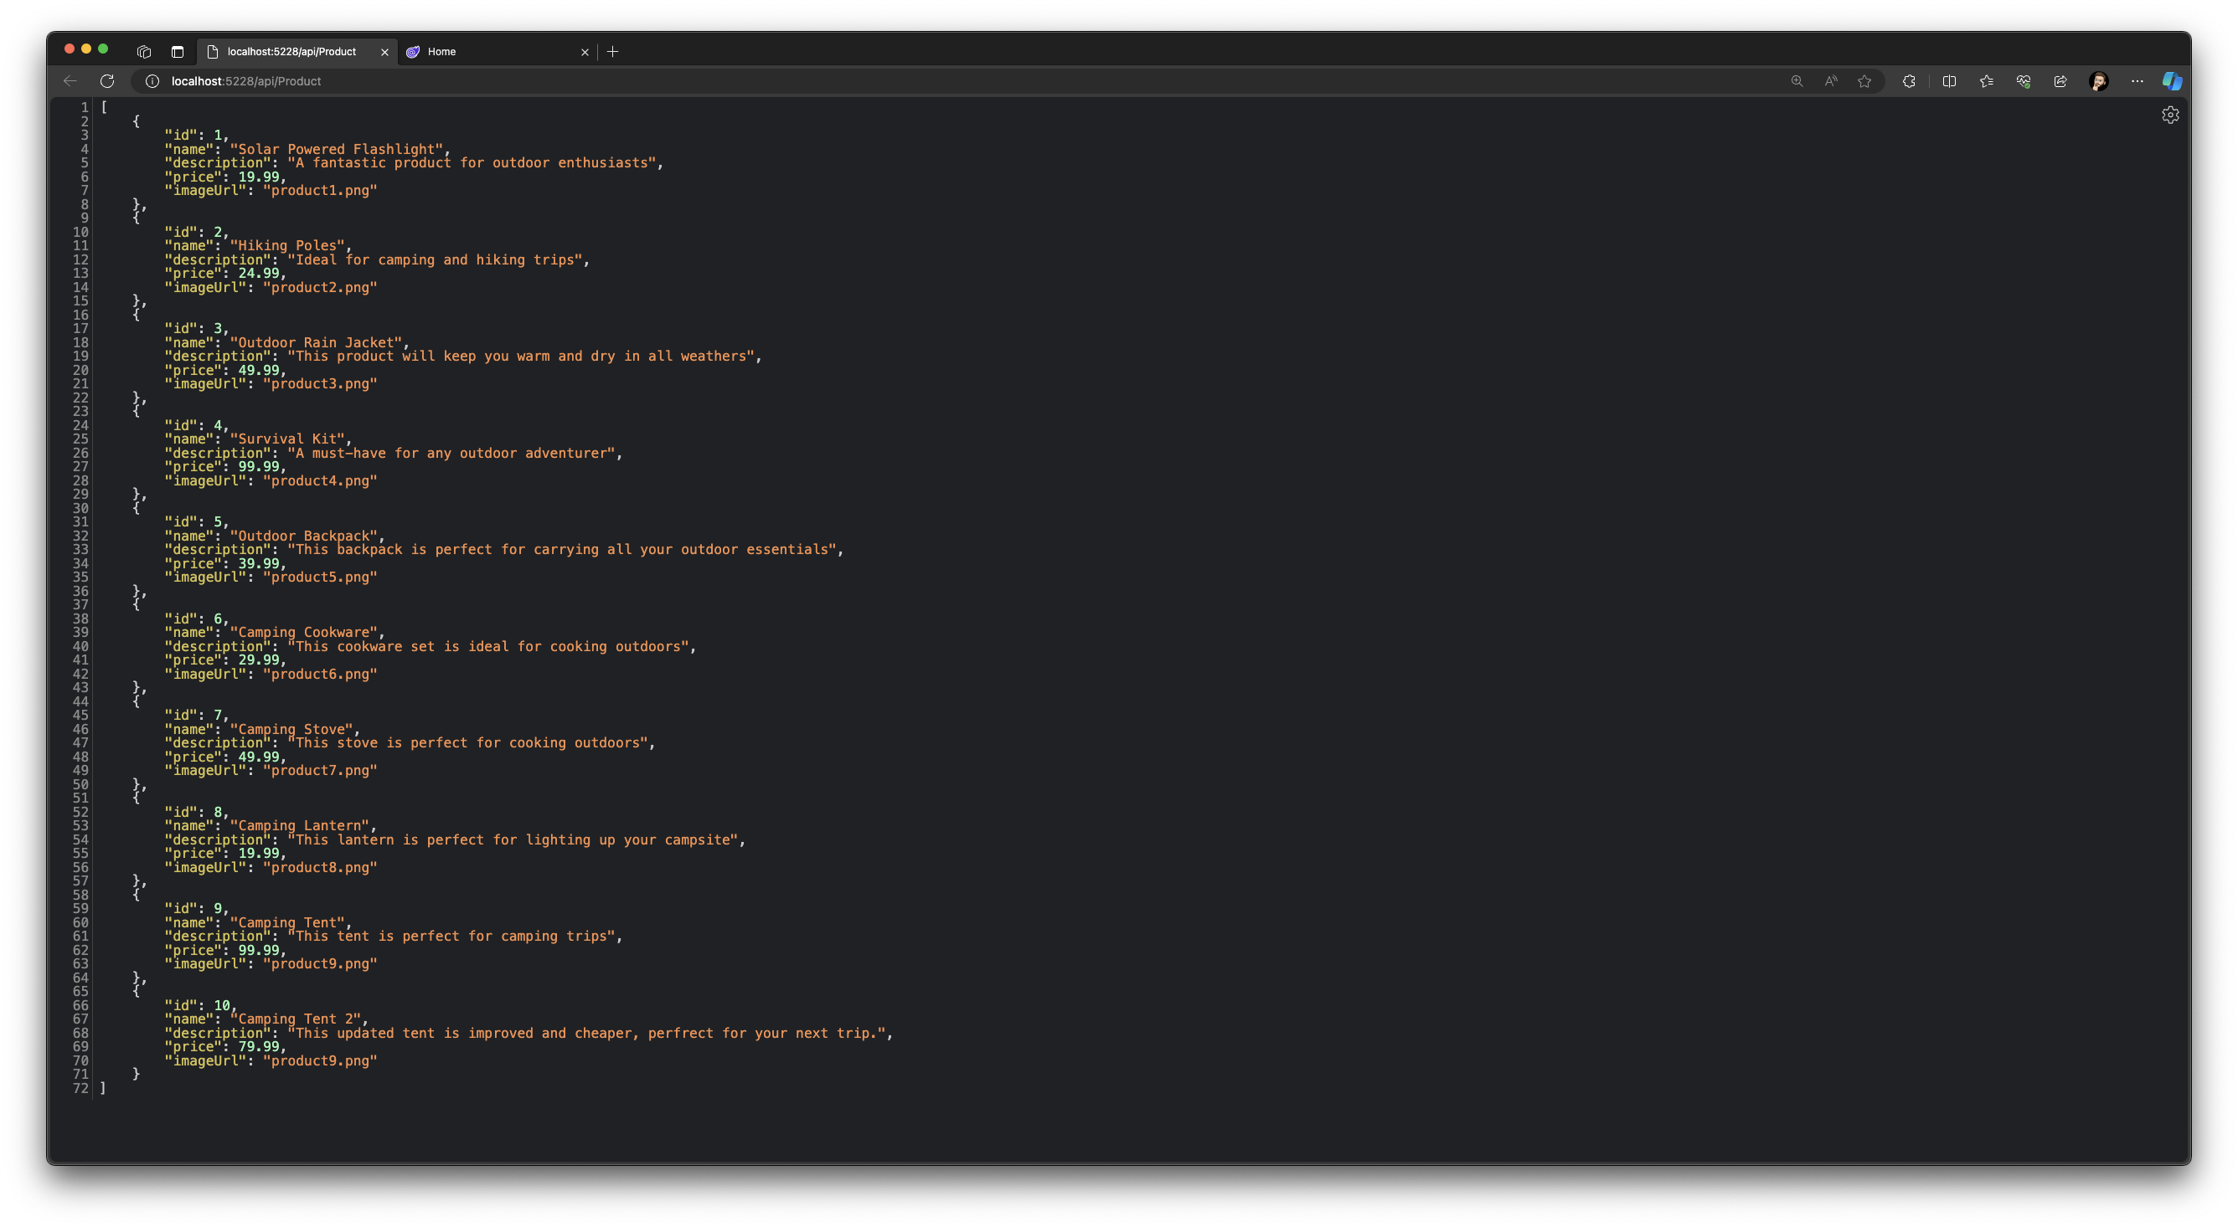Open the Favorites list icon
Image resolution: width=2238 pixels, height=1227 pixels.
point(1986,80)
